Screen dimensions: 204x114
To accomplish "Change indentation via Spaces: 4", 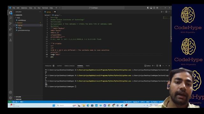I will (x=136, y=102).
